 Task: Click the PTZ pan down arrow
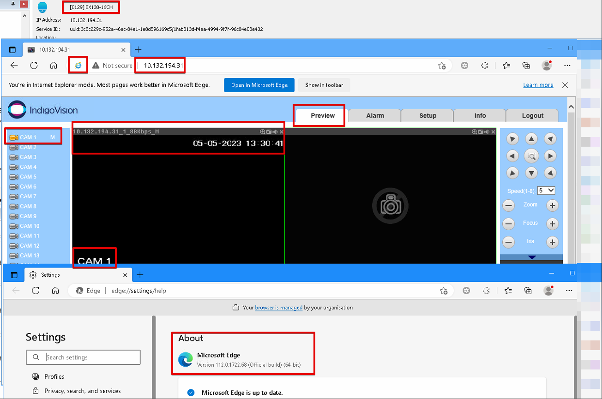[531, 173]
